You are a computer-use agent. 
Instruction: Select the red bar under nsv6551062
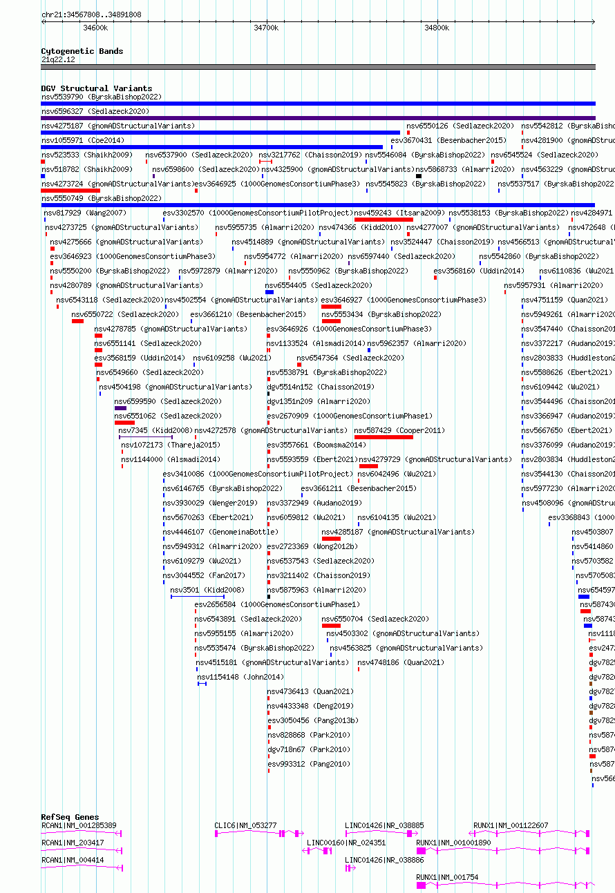click(x=124, y=423)
